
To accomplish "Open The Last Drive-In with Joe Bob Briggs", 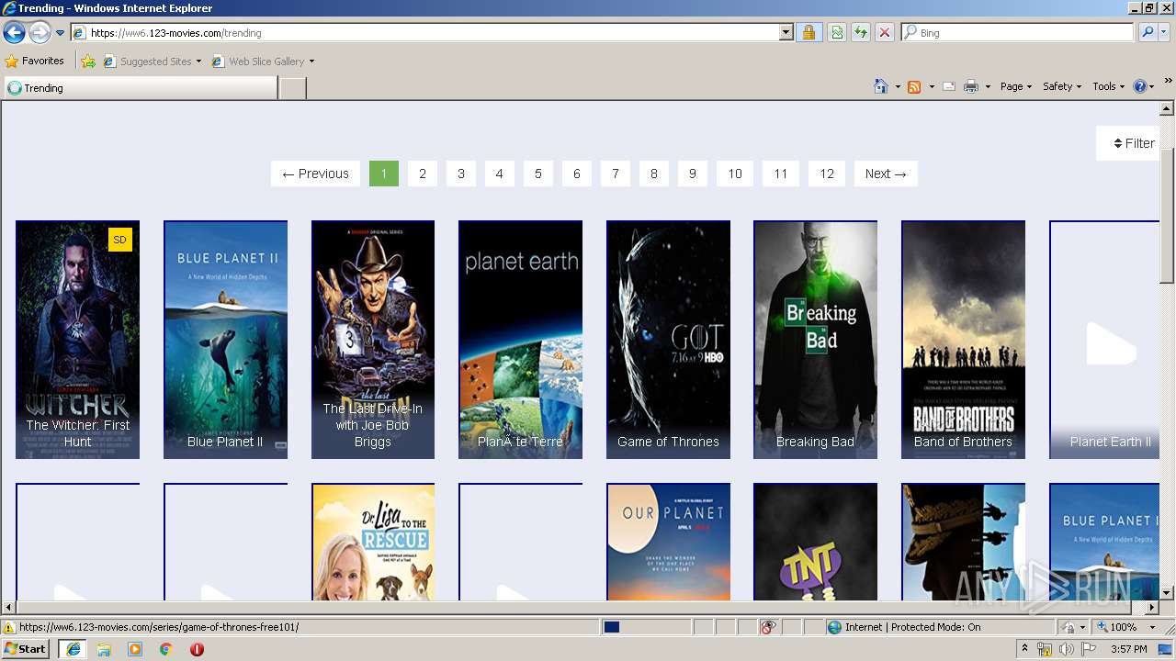I will tap(373, 340).
